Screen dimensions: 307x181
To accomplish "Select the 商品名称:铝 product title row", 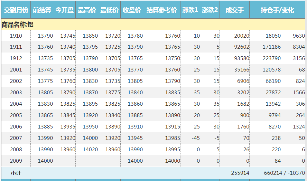I will tap(17, 25).
